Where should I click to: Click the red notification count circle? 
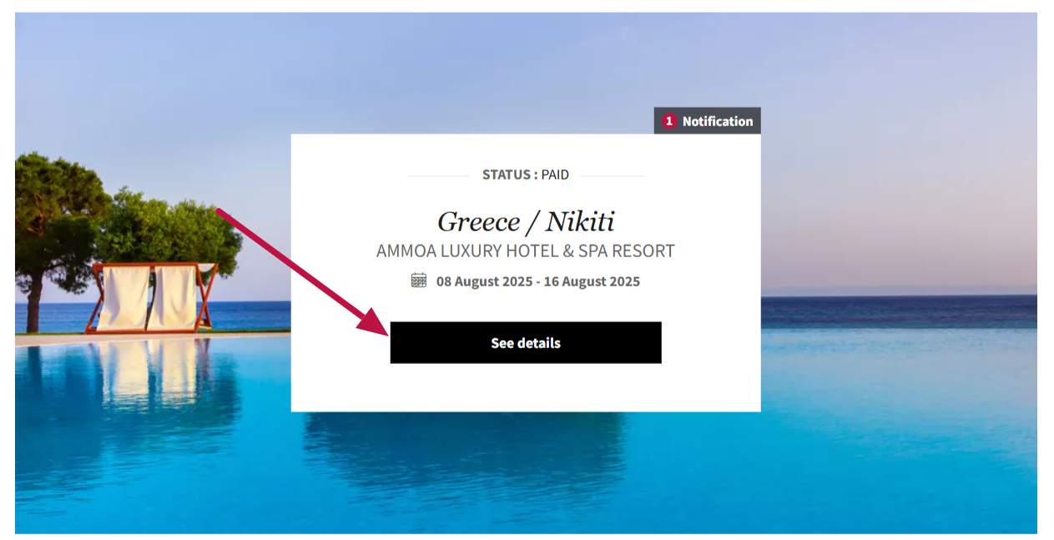pos(668,121)
